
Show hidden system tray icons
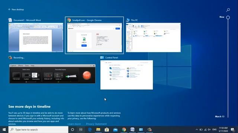197,130
